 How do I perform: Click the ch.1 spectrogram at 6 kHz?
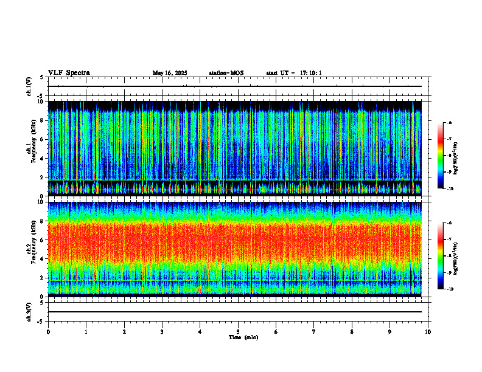tap(235, 139)
